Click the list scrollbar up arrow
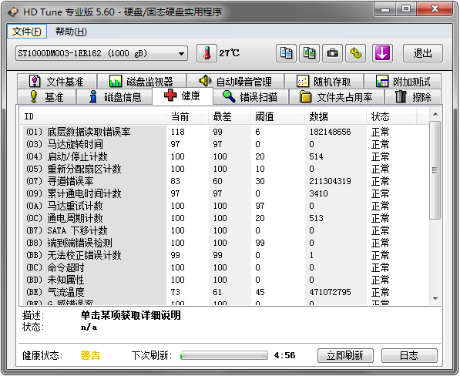This screenshot has width=460, height=376. pyautogui.click(x=435, y=114)
